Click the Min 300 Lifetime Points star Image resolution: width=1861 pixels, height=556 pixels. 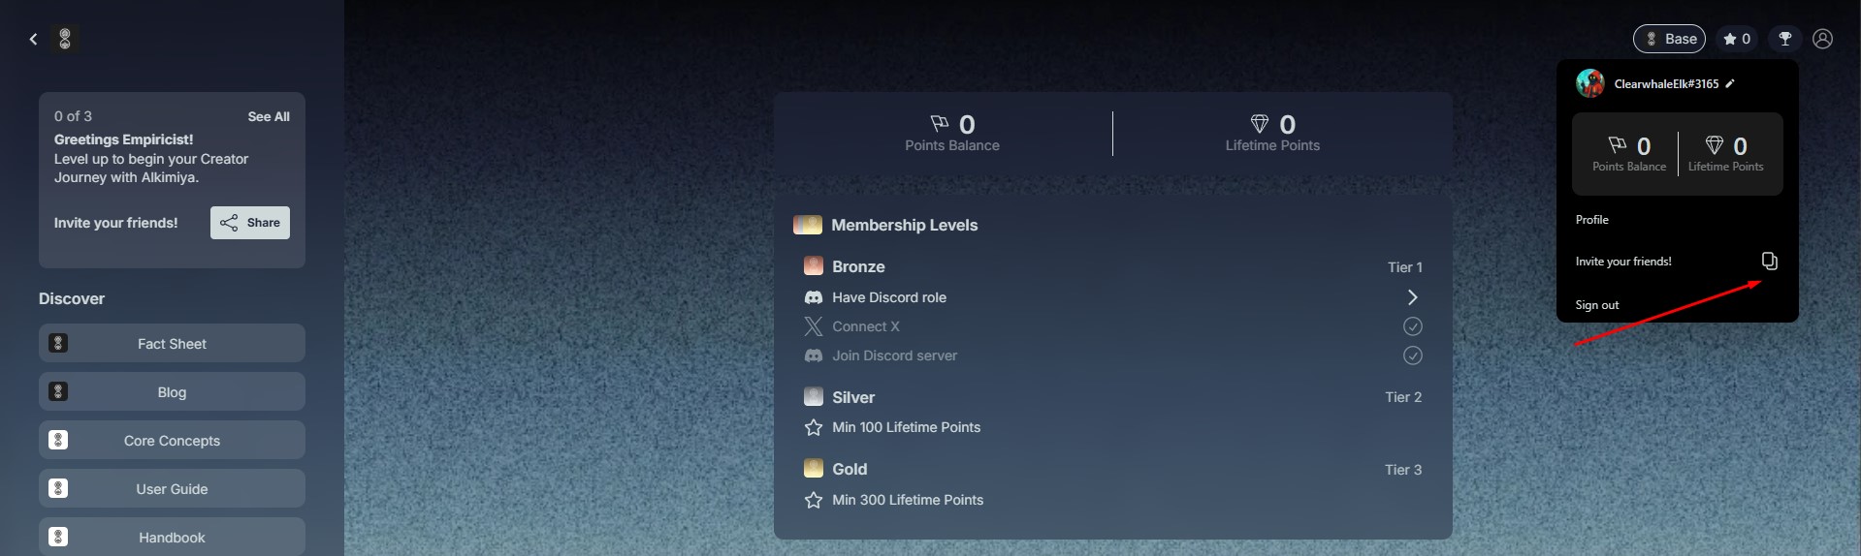814,500
